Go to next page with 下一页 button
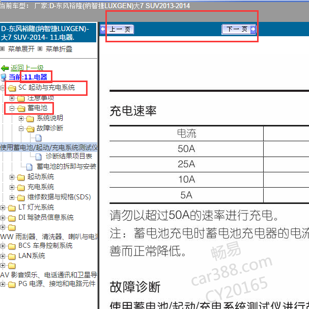Screen dimensions: 309x309 point(239,30)
